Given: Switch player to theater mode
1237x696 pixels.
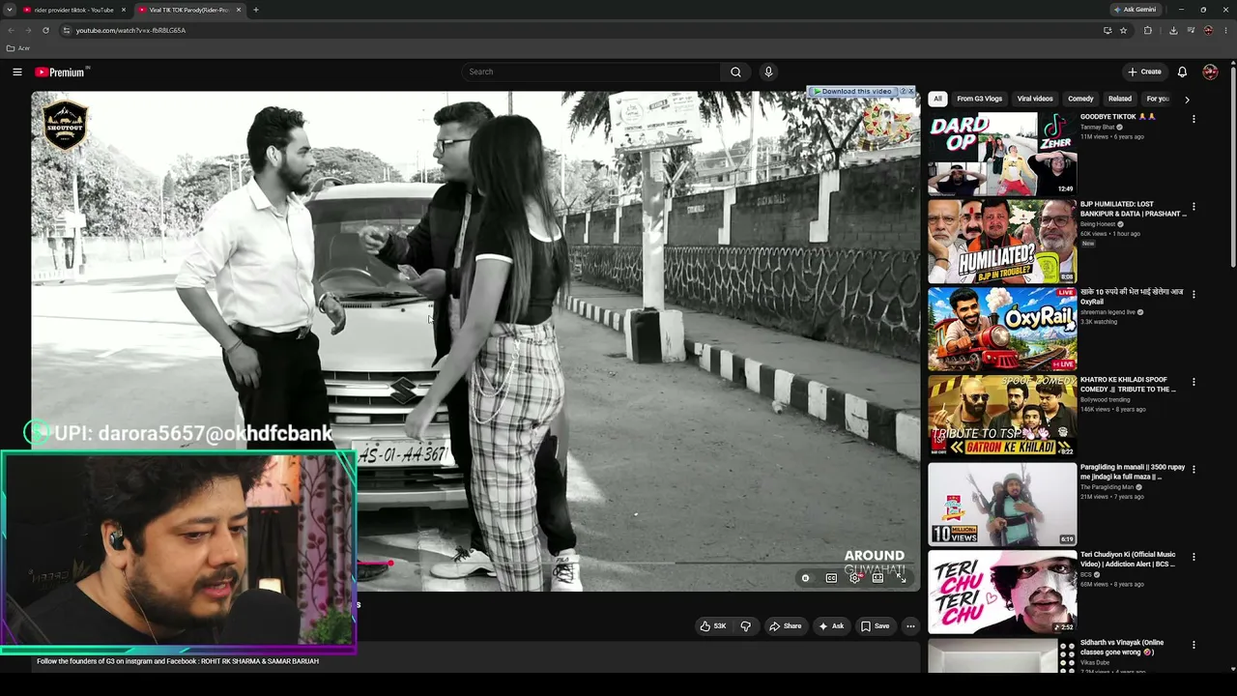Looking at the screenshot, I should point(877,578).
